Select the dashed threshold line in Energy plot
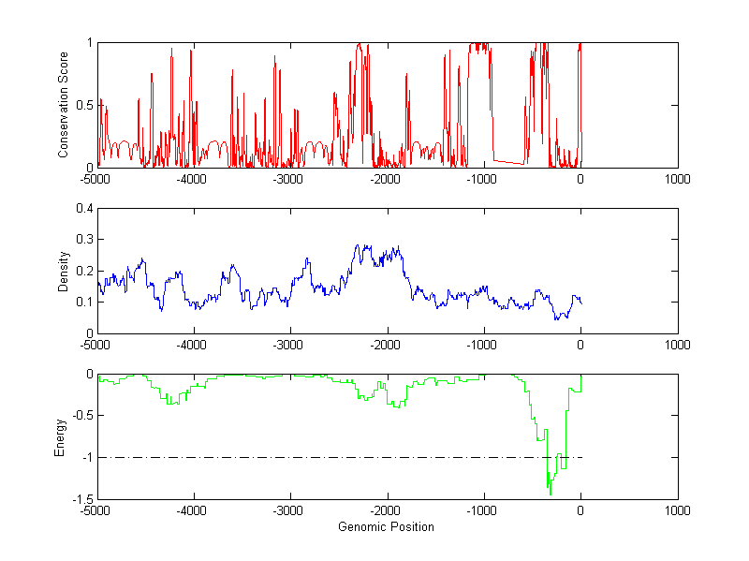The height and width of the screenshot is (561, 749). (x=281, y=457)
